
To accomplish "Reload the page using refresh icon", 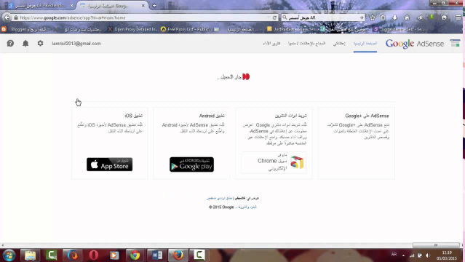I will pos(274,17).
